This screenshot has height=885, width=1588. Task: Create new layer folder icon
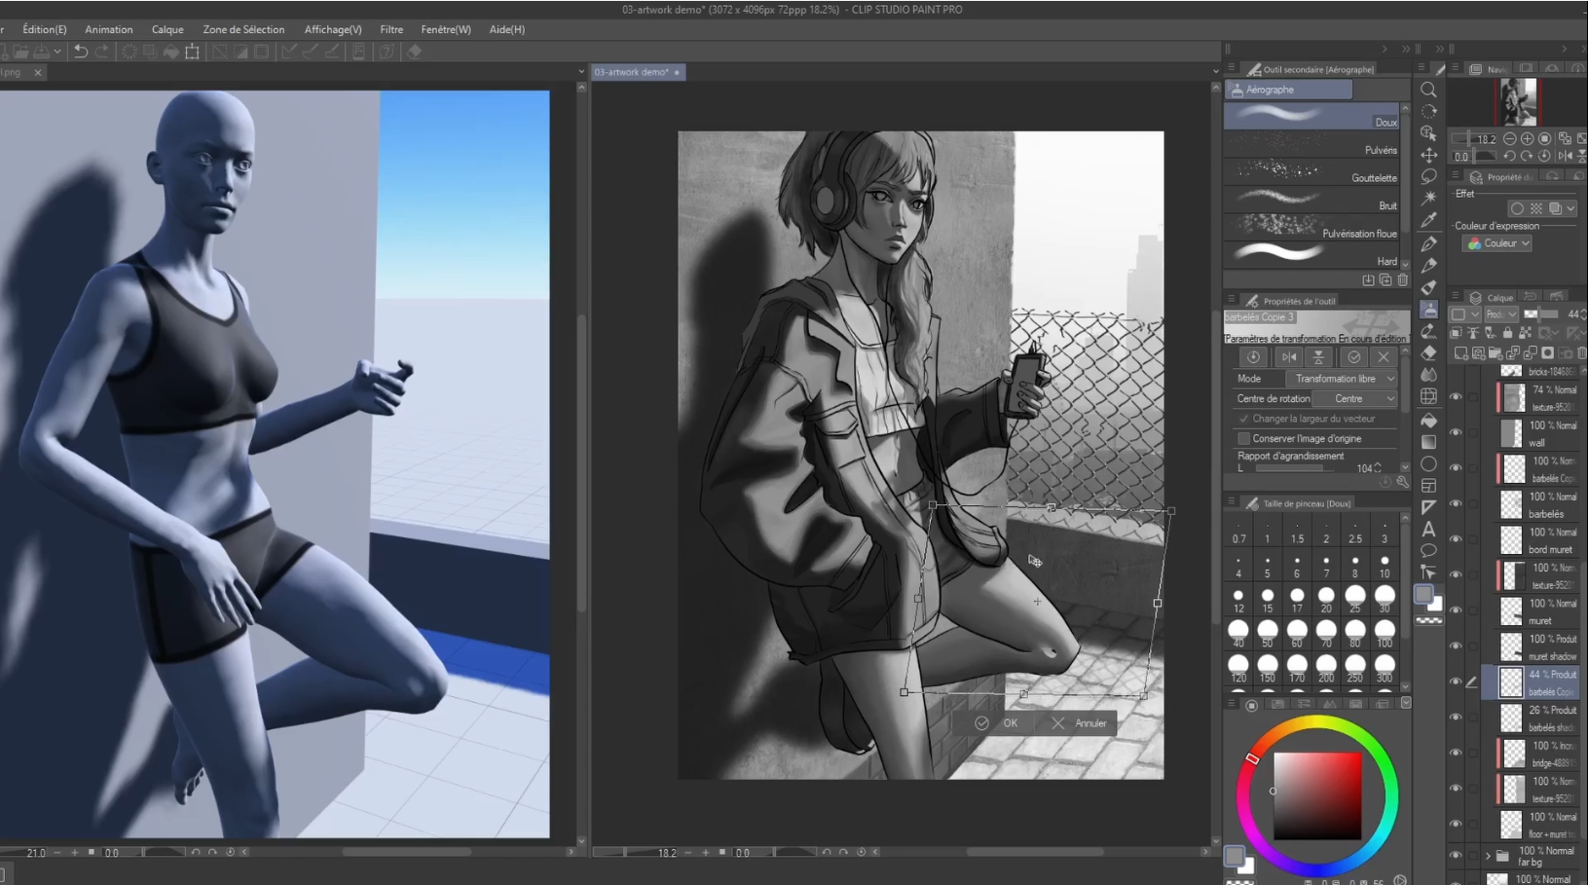[1496, 353]
